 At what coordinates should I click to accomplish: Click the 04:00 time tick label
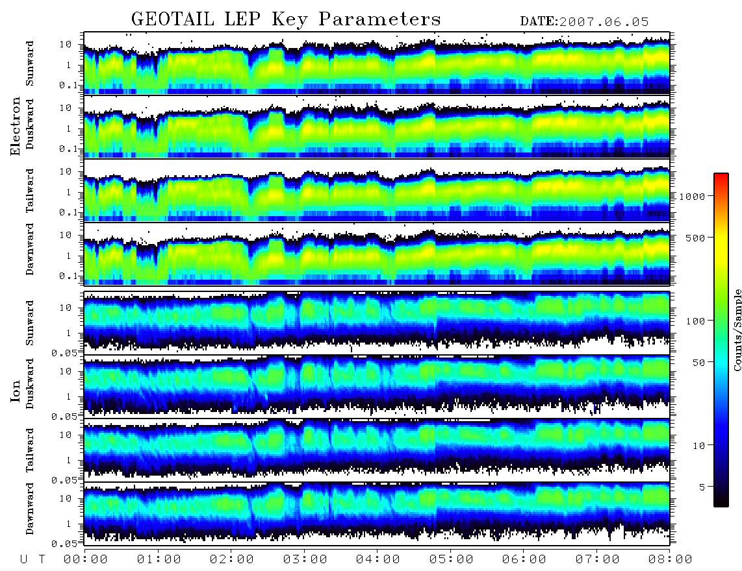(378, 559)
